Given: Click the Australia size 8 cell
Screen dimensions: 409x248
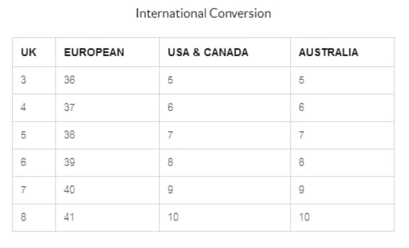Looking at the screenshot, I should [342, 163].
